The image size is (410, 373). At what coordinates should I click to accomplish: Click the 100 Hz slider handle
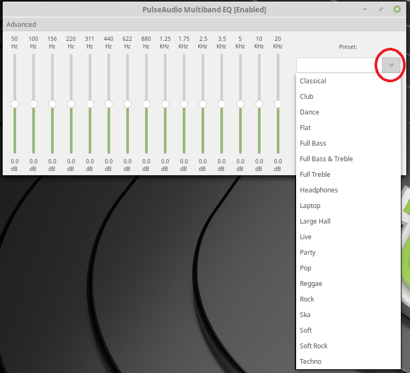[x=33, y=104]
